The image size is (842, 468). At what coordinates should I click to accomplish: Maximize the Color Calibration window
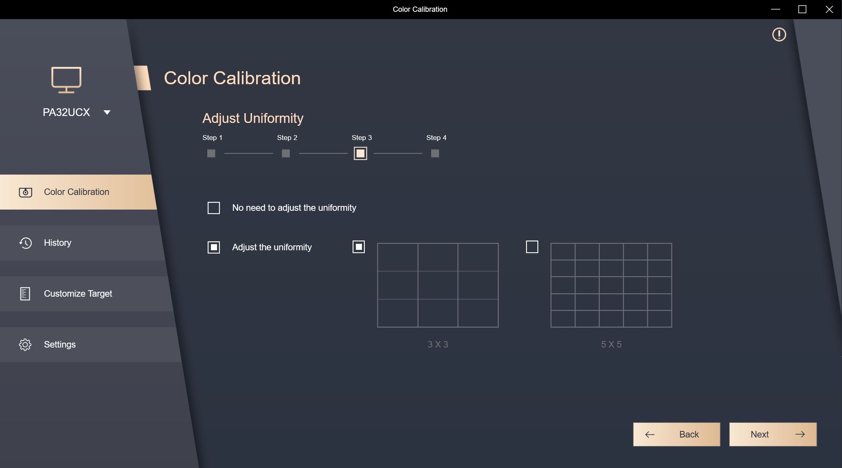802,9
